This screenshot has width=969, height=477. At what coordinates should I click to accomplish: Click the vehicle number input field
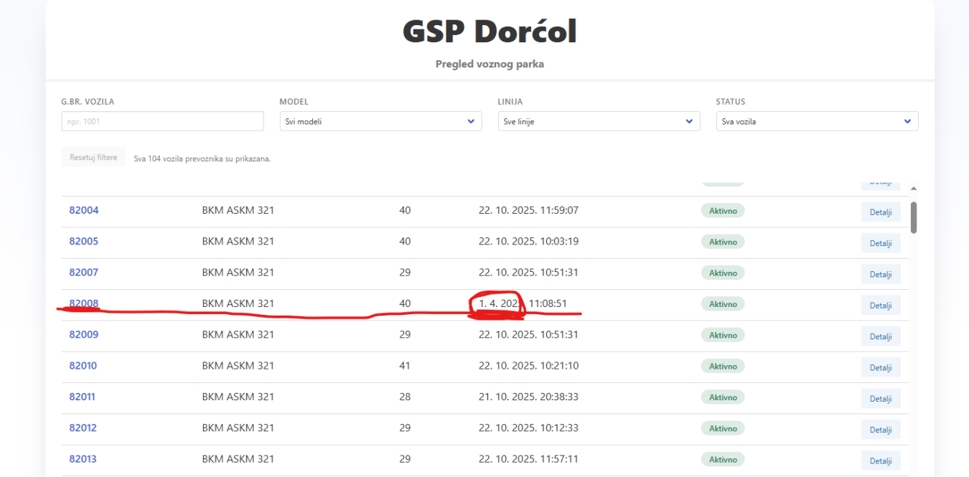click(162, 121)
